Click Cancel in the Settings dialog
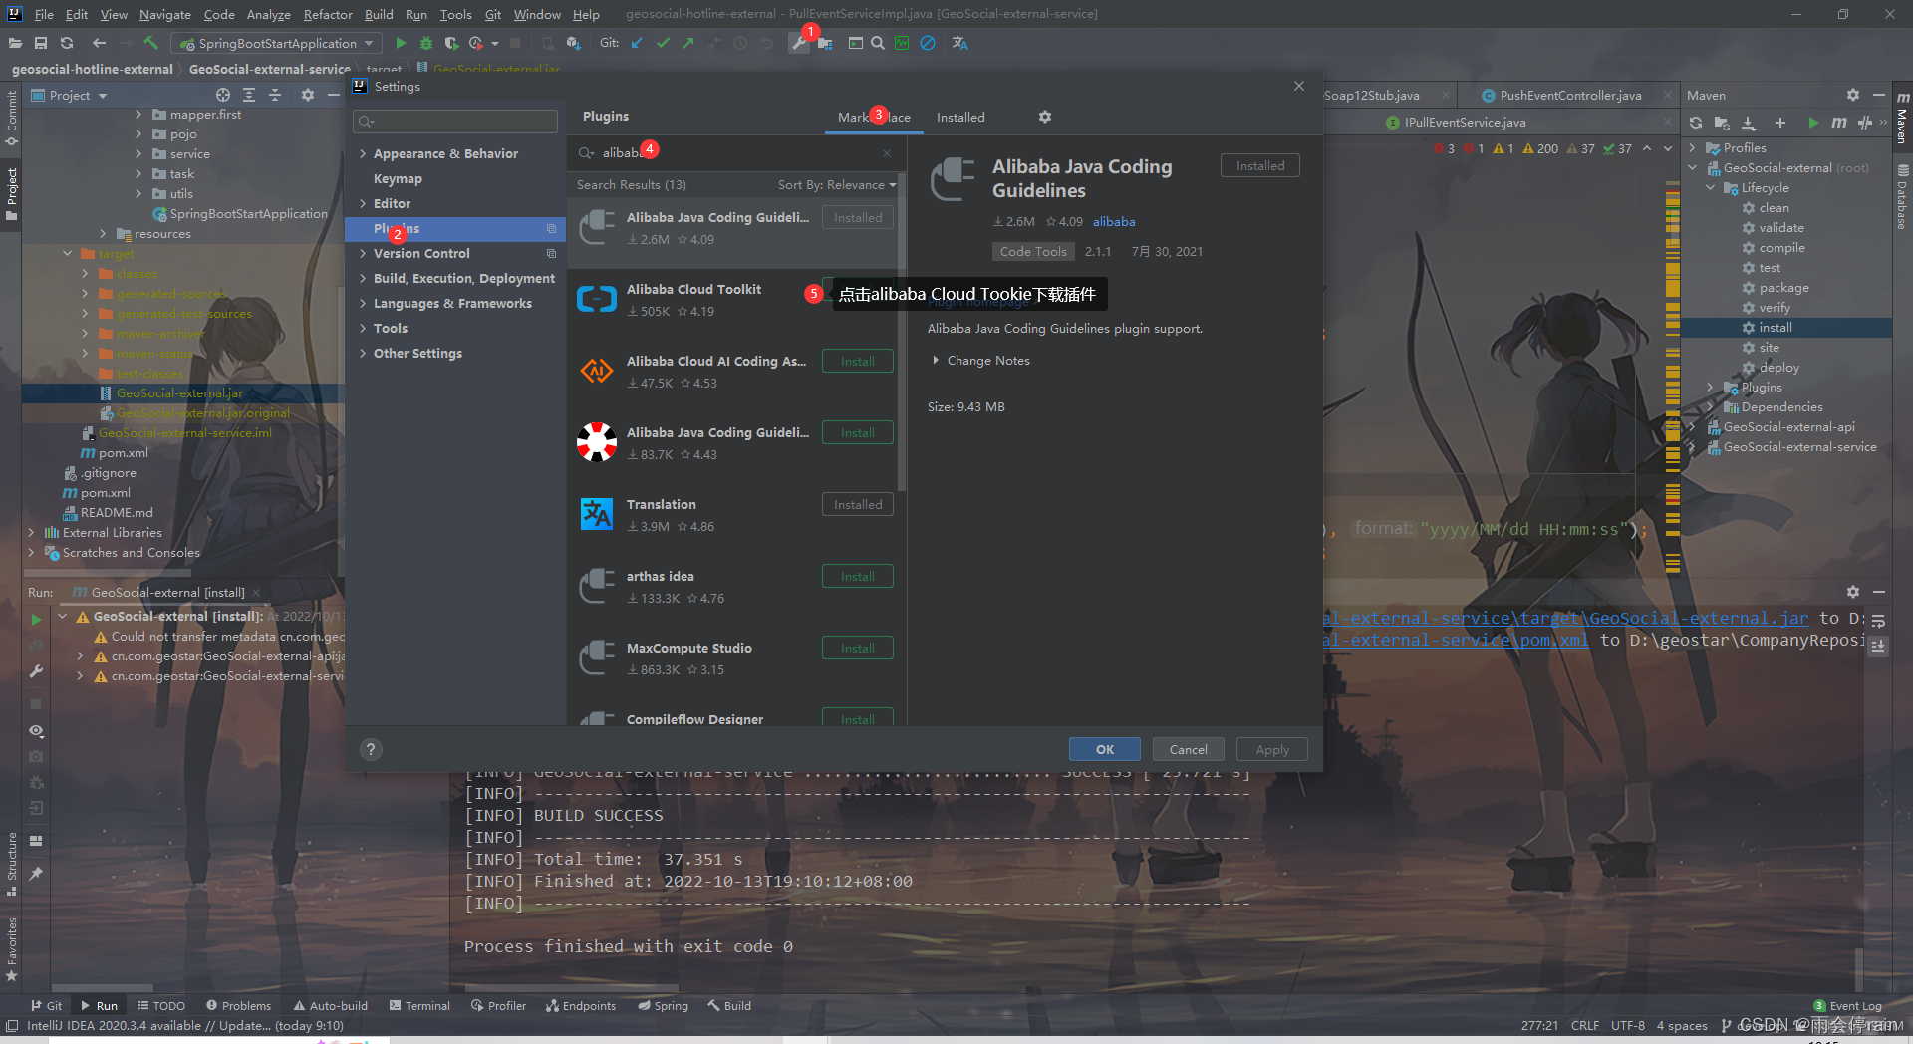The height and width of the screenshot is (1044, 1913). [1188, 749]
